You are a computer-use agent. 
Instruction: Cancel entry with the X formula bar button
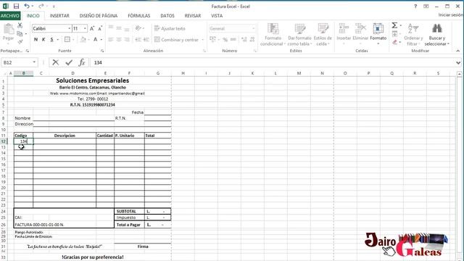pyautogui.click(x=55, y=62)
